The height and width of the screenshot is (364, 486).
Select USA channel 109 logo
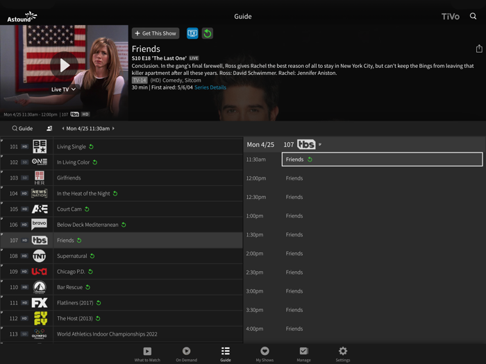40,272
